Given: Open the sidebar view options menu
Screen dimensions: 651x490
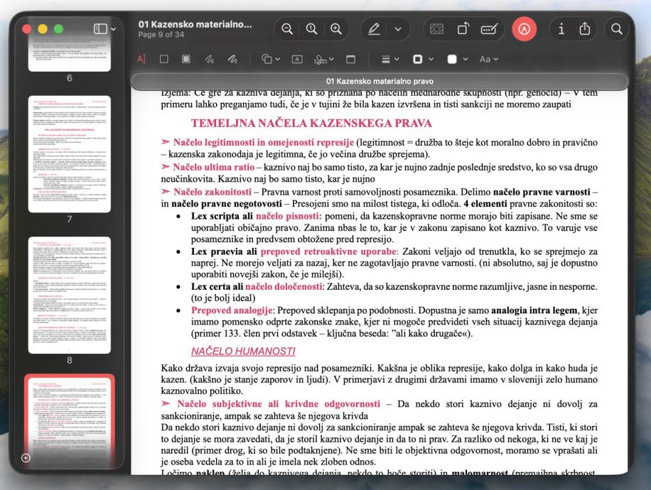Looking at the screenshot, I should click(104, 28).
